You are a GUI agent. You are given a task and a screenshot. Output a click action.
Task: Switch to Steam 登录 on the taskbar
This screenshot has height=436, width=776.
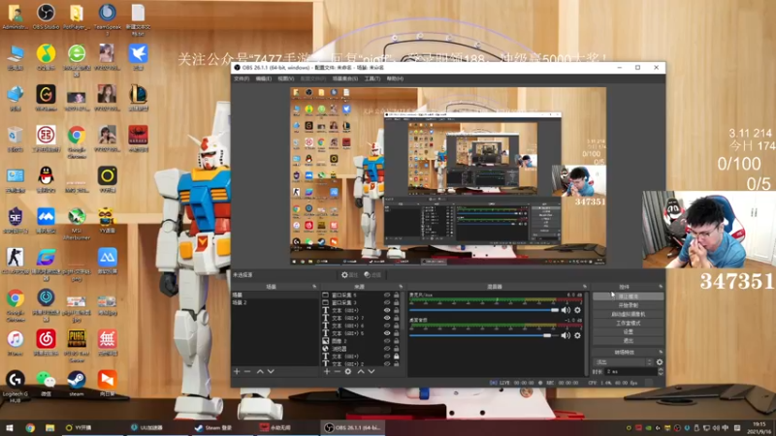(x=213, y=427)
